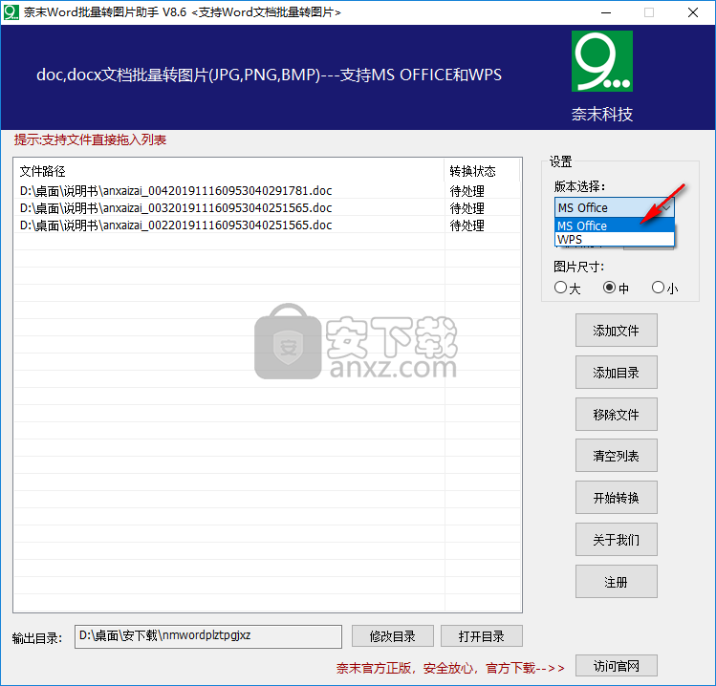Click the app icon in the title bar

(11, 12)
